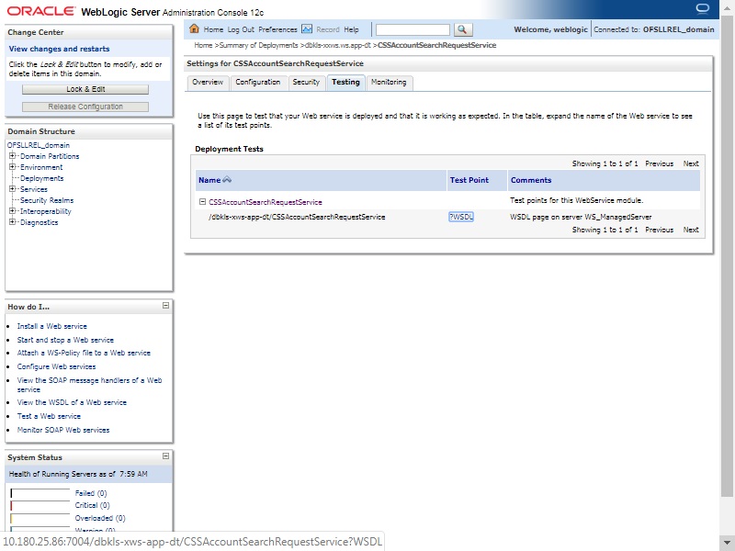This screenshot has height=551, width=735.
Task: Click the page vertical scrollbar
Action: coord(727,256)
